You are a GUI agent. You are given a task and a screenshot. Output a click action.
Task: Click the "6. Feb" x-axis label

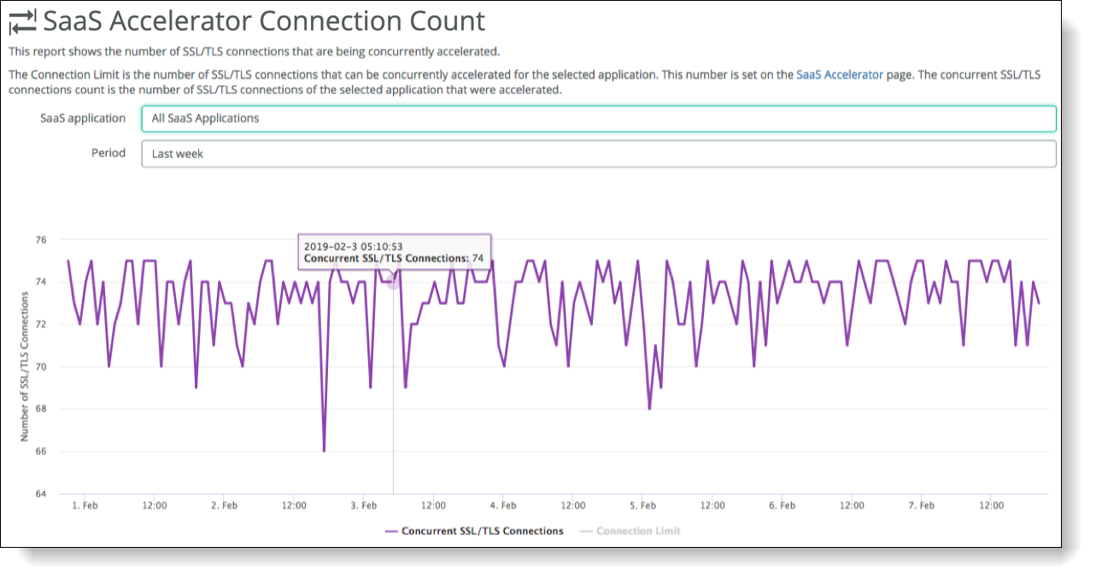782,505
